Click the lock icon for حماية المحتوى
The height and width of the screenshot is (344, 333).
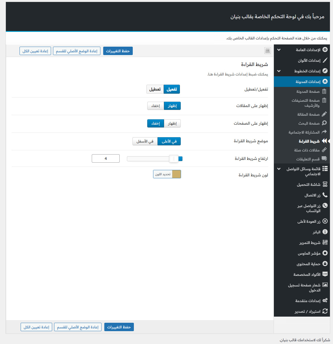(x=325, y=264)
